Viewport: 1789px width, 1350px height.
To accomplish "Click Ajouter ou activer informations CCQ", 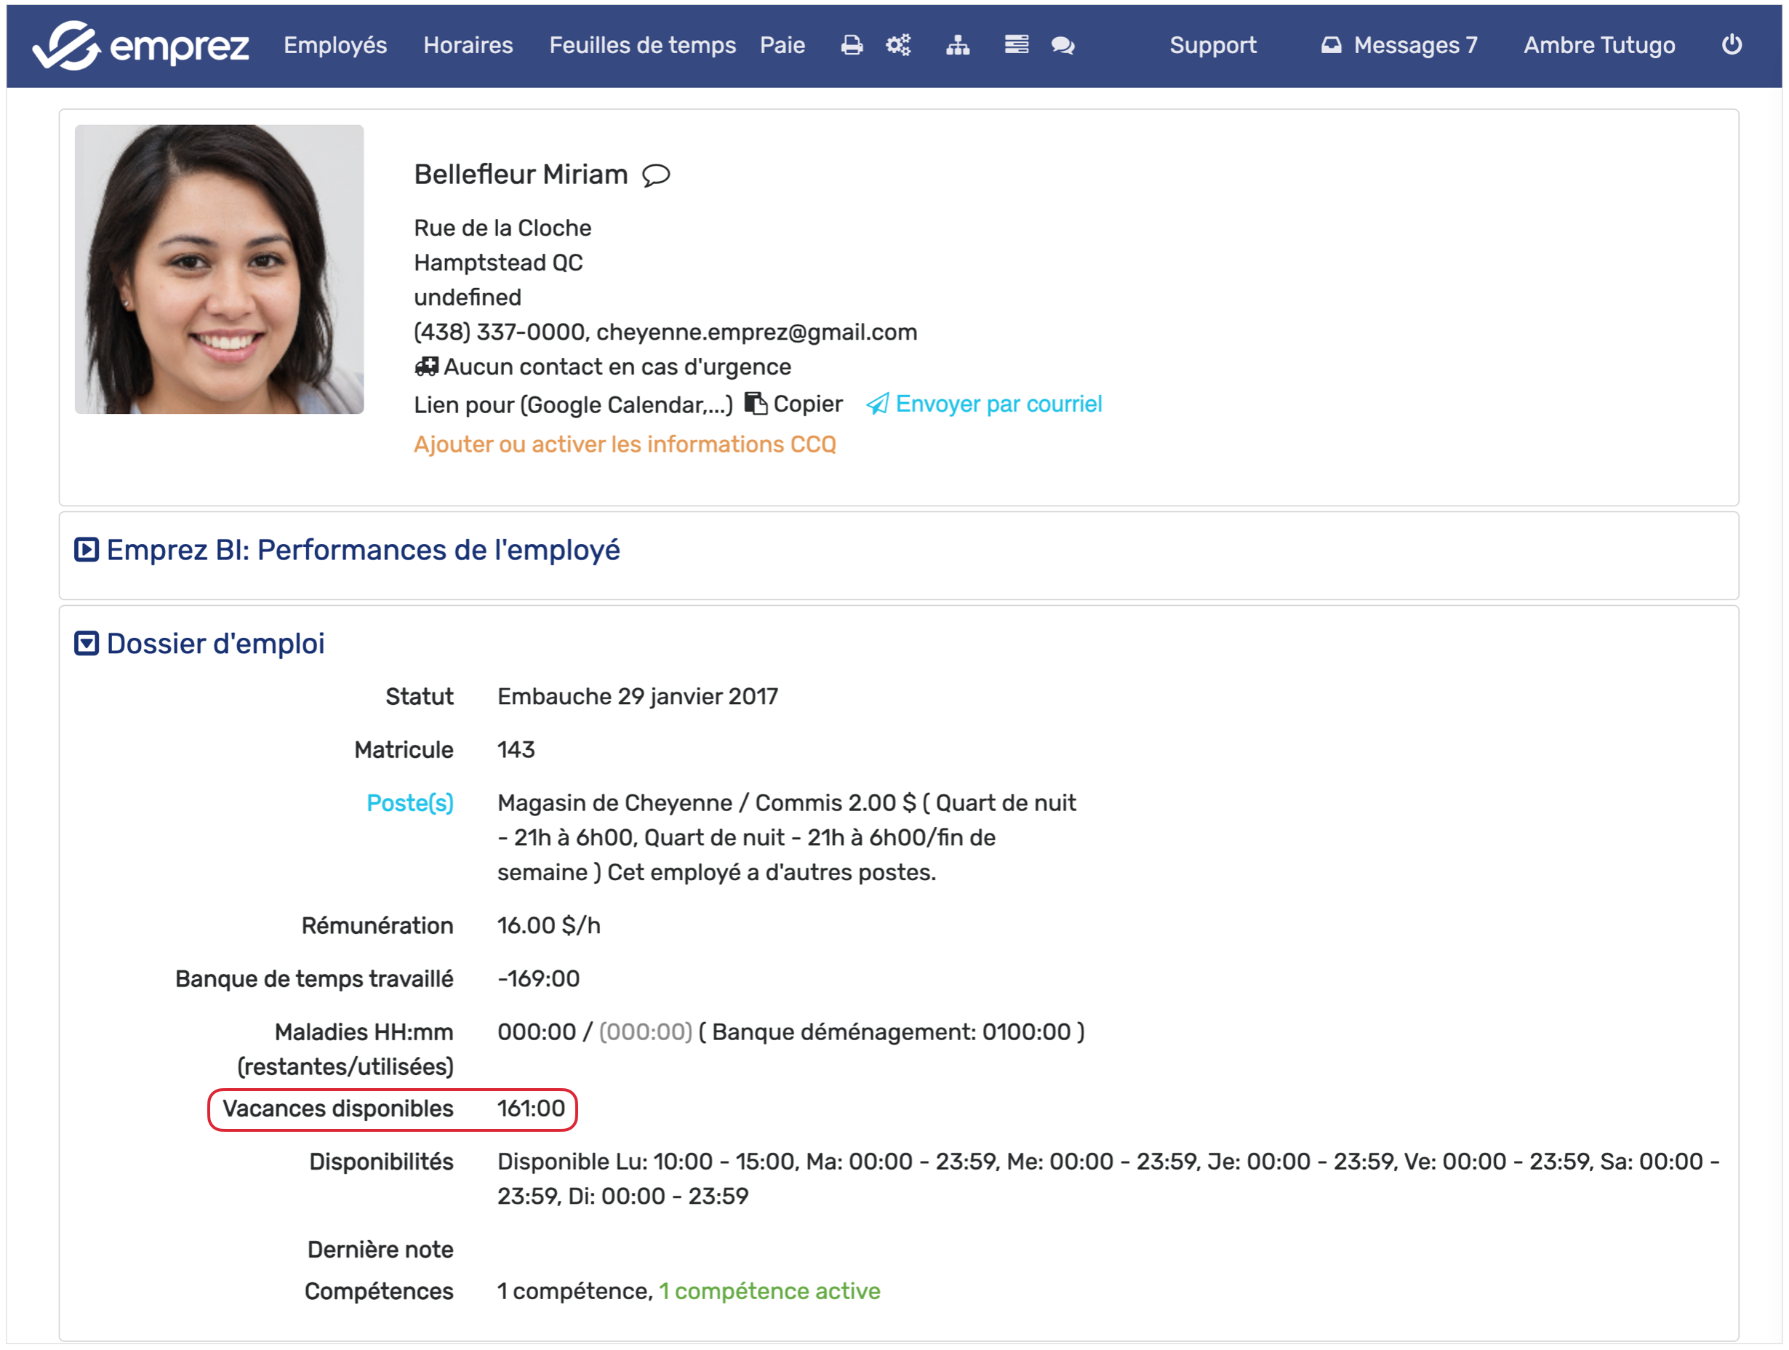I will 625,444.
